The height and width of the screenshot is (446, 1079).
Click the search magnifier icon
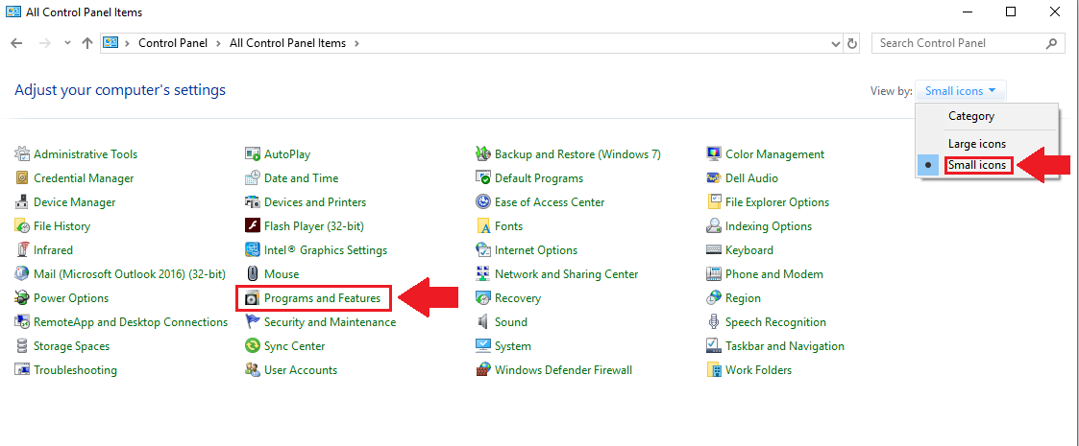point(1051,43)
